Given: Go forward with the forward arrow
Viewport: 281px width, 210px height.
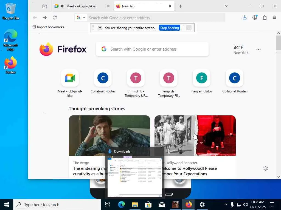Looking at the screenshot, I should point(45,17).
